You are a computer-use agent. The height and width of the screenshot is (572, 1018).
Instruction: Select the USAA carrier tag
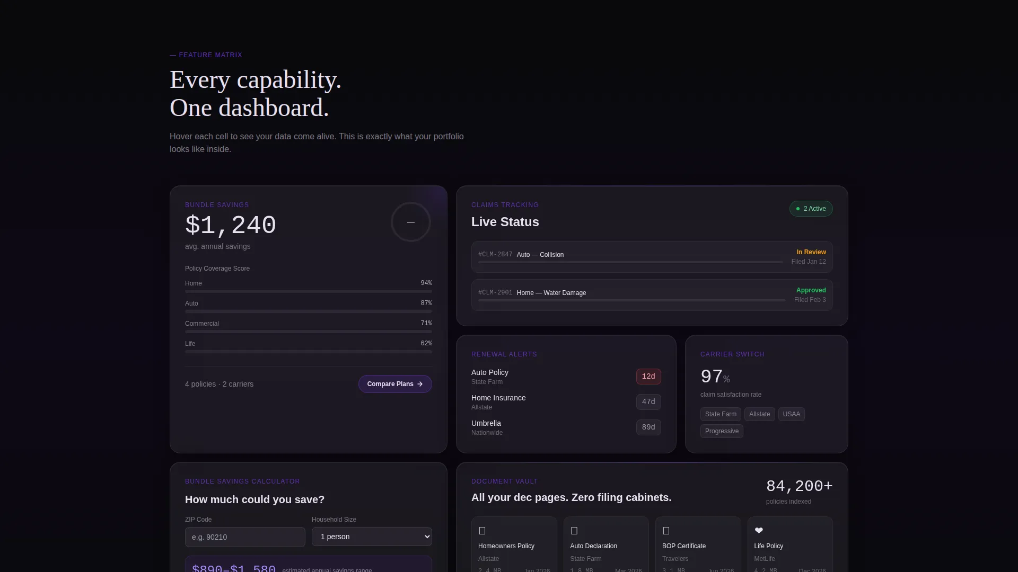click(791, 414)
